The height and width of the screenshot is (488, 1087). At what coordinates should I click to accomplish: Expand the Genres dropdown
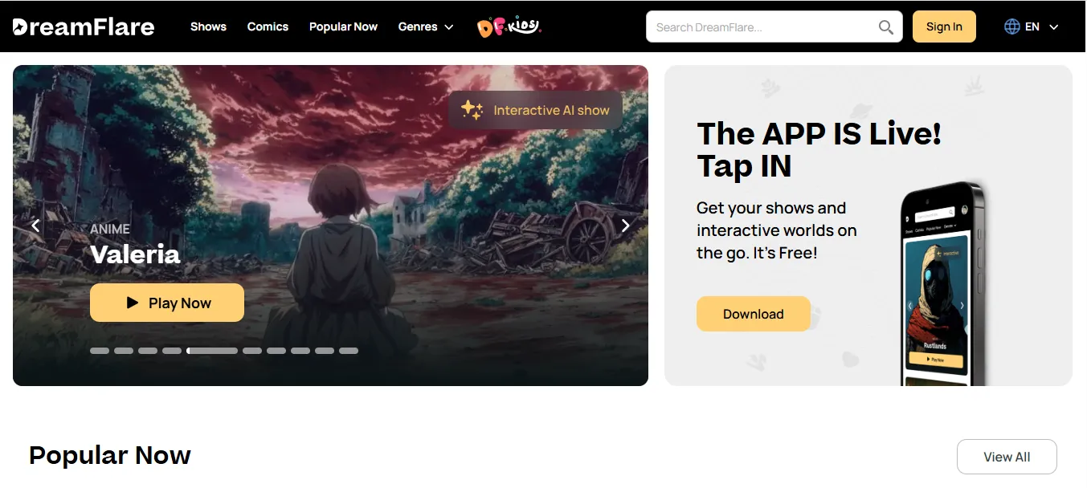(x=426, y=26)
